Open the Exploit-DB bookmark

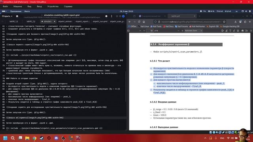213,26
